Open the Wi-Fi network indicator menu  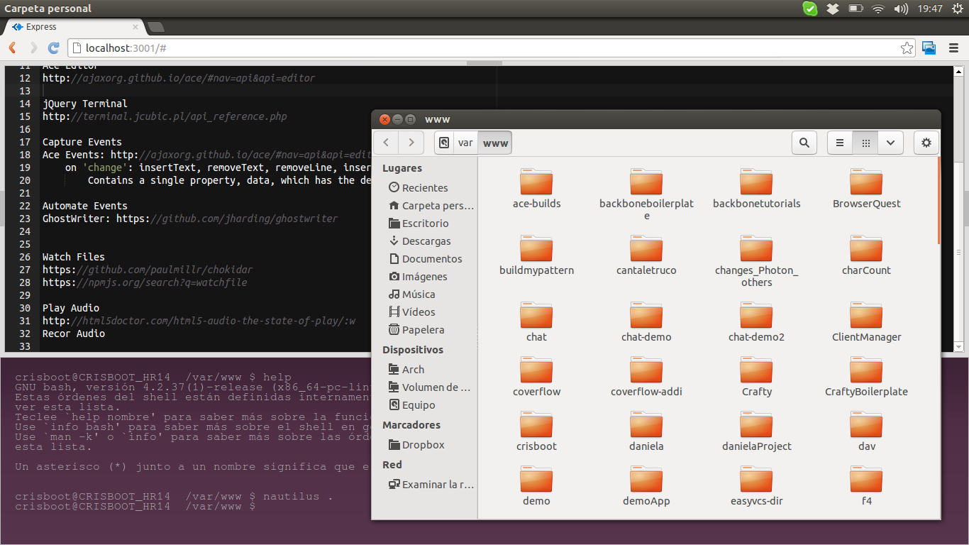878,9
